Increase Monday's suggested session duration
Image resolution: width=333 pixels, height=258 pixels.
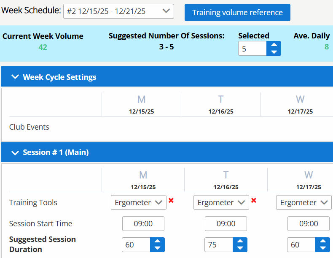(158, 241)
